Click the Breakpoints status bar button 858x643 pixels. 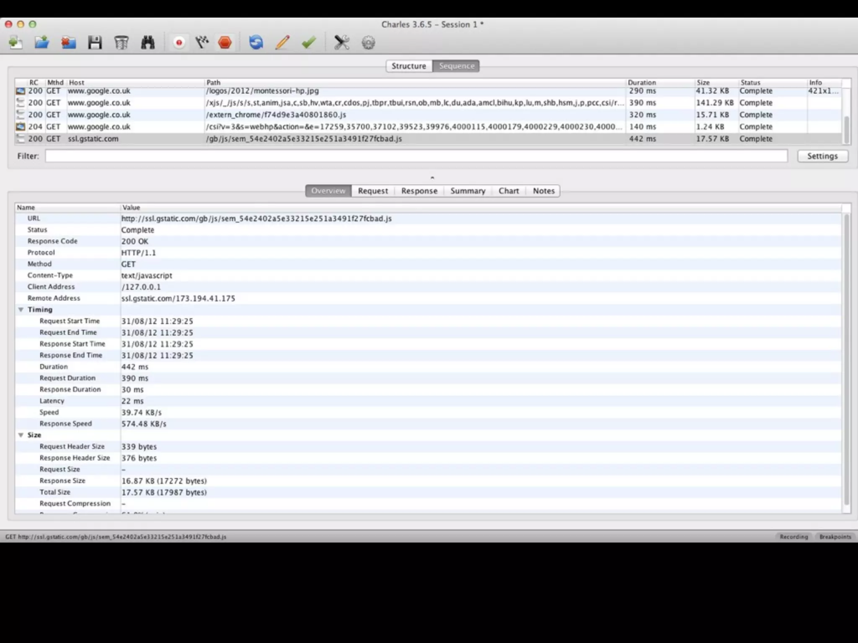click(x=835, y=537)
